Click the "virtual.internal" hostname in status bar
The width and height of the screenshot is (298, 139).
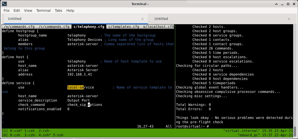[242, 131]
